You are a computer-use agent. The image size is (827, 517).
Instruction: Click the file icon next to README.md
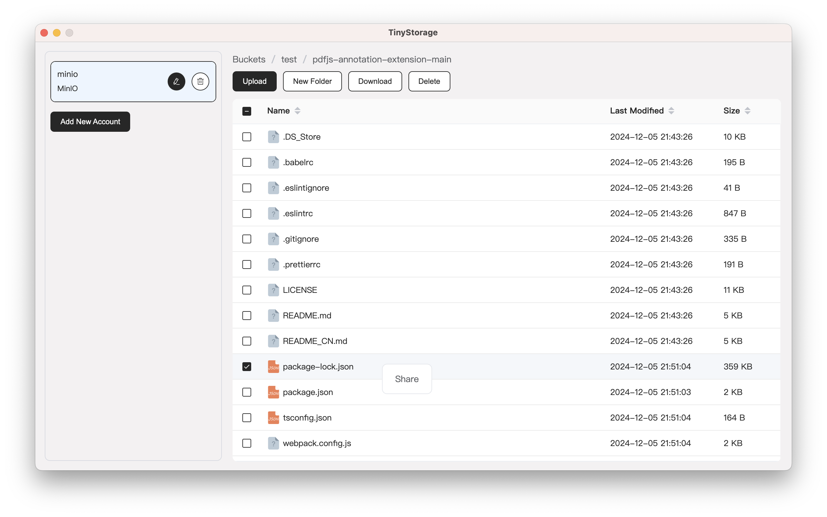click(x=274, y=315)
